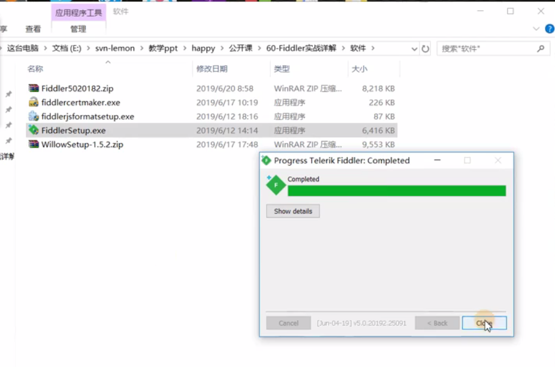Click the Back button in the installer
Viewport: 555px width, 367px height.
(x=437, y=323)
